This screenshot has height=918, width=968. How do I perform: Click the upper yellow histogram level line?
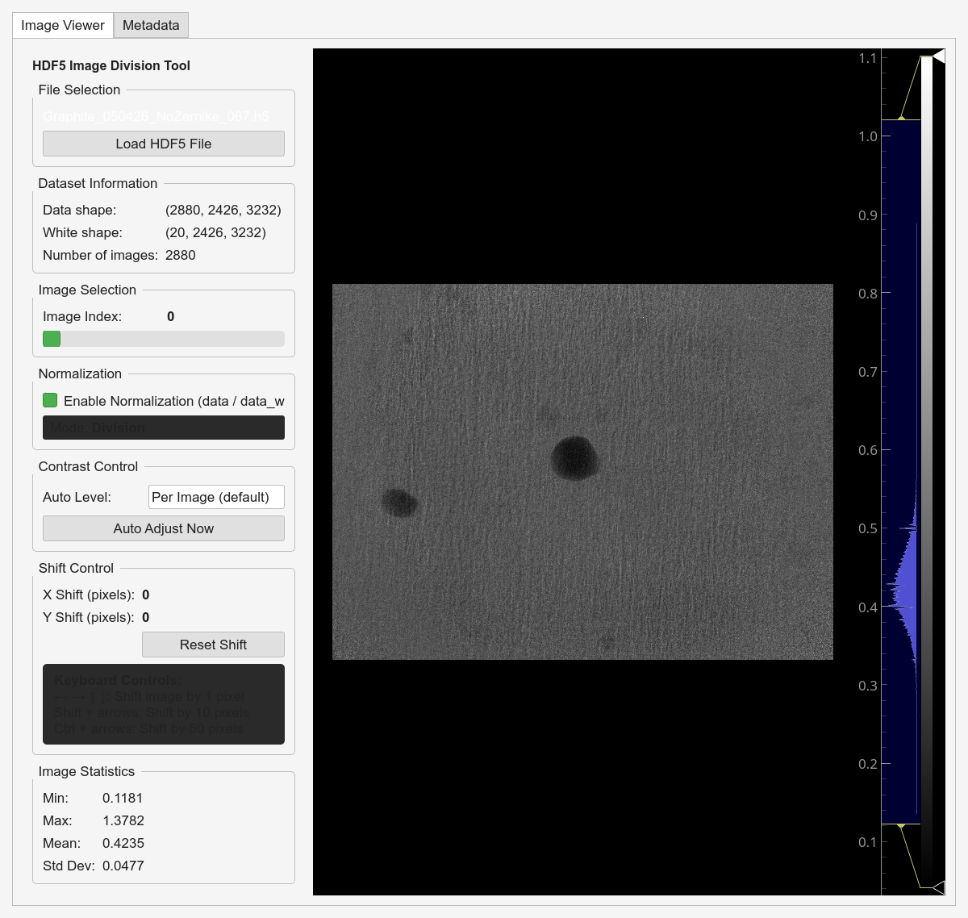click(x=900, y=119)
